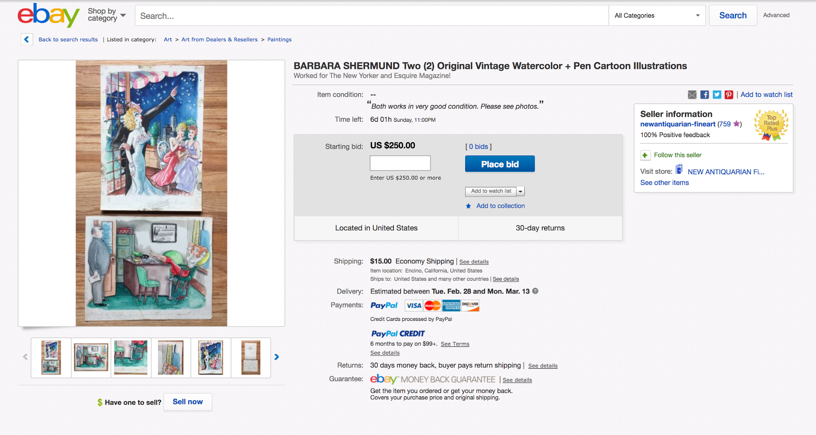
Task: Click green plus to follow seller
Action: (x=645, y=155)
